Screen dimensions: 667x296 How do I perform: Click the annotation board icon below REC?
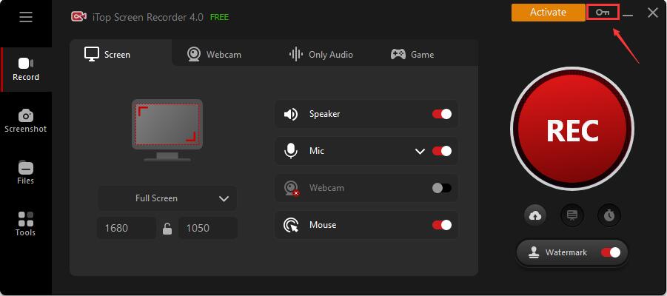pos(572,215)
